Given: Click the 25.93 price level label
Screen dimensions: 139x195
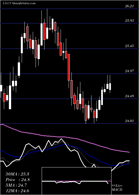Looking at the screenshot, I should (x=129, y=20).
